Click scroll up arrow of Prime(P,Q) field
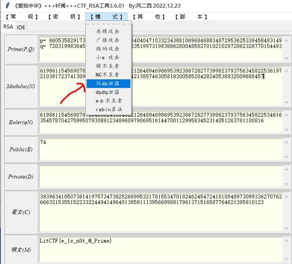 (286, 39)
